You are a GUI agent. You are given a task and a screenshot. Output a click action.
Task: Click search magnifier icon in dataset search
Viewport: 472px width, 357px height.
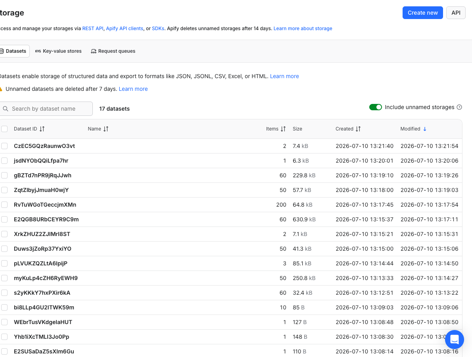coord(6,109)
